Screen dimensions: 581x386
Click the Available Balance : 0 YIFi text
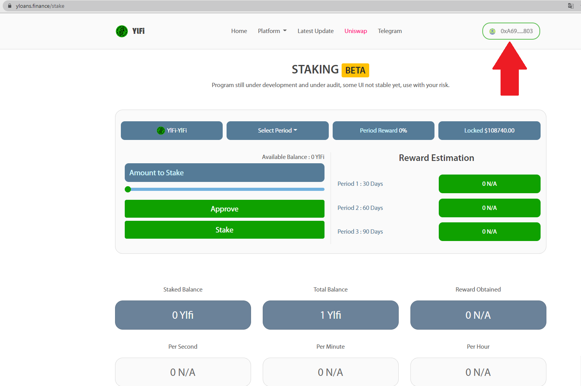click(293, 157)
